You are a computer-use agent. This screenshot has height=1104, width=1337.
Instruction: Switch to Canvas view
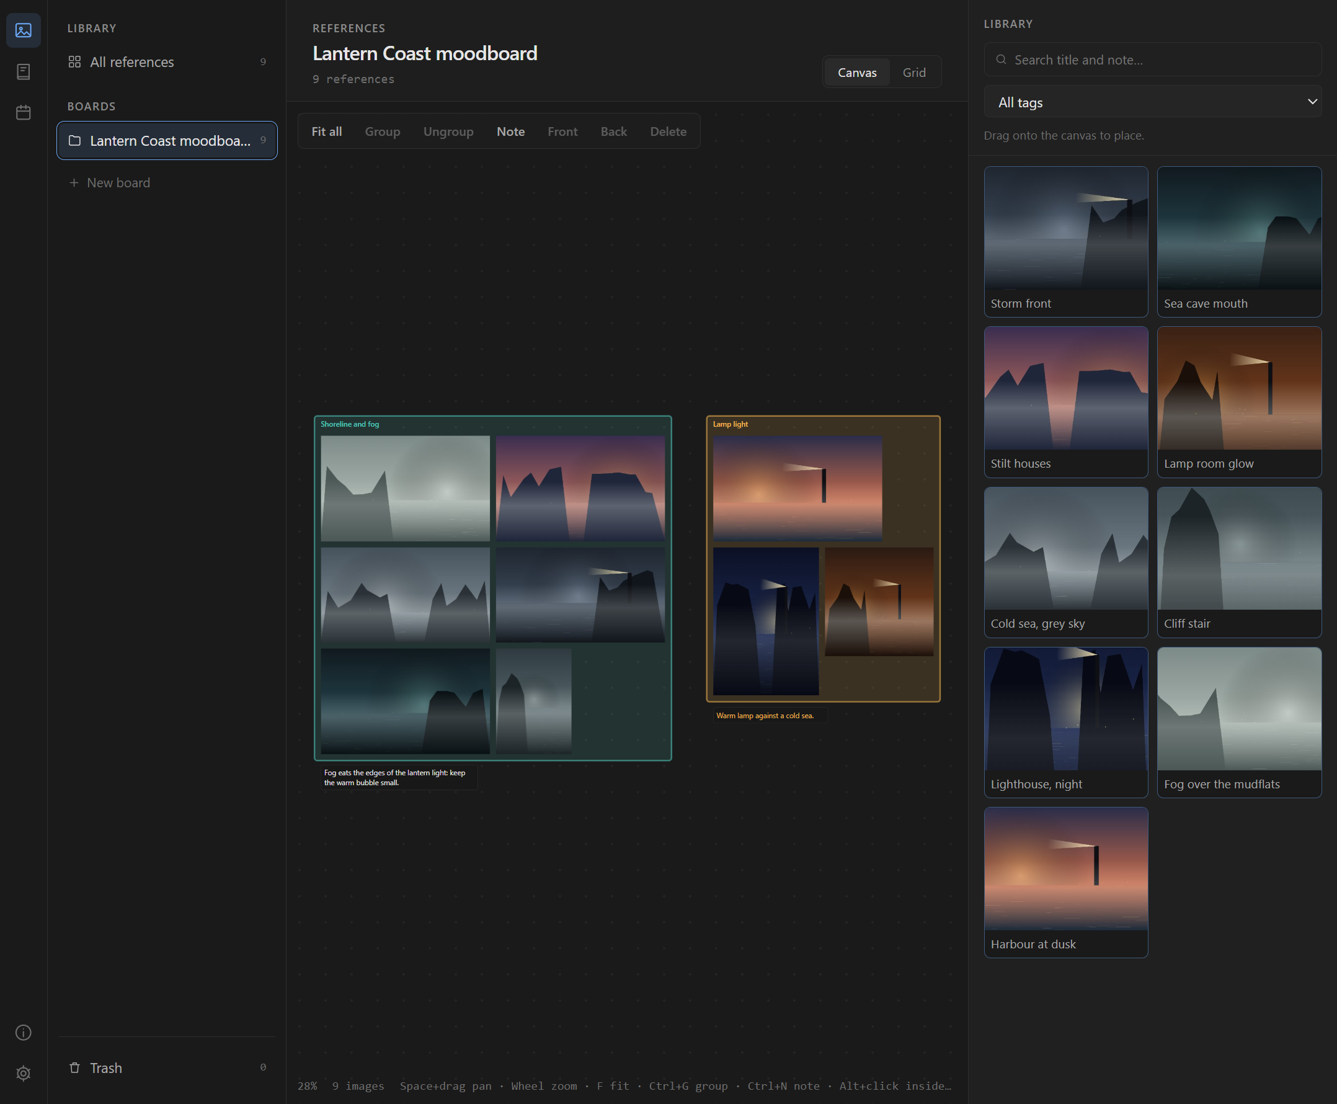pos(856,73)
